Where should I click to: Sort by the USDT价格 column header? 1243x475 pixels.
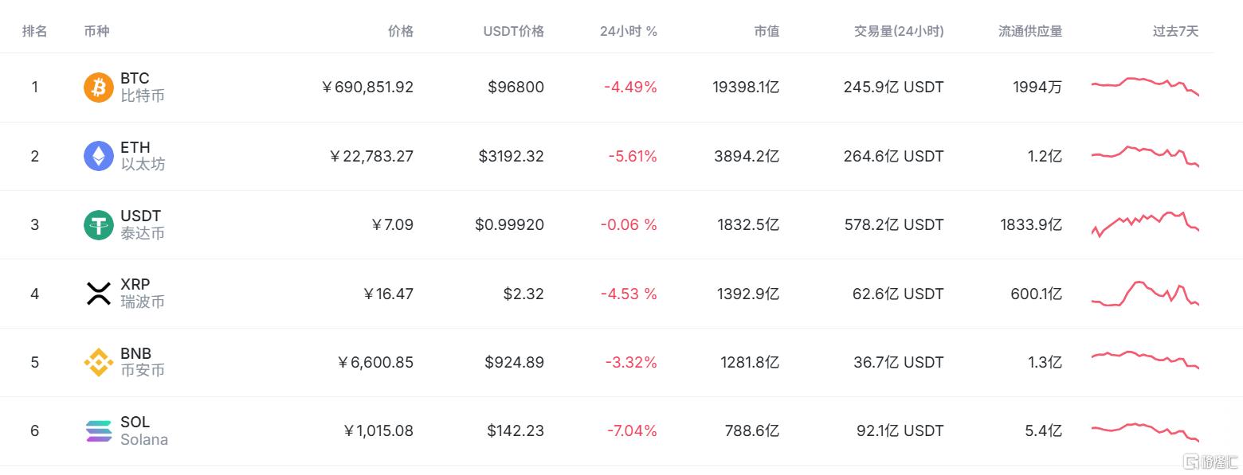[x=514, y=32]
